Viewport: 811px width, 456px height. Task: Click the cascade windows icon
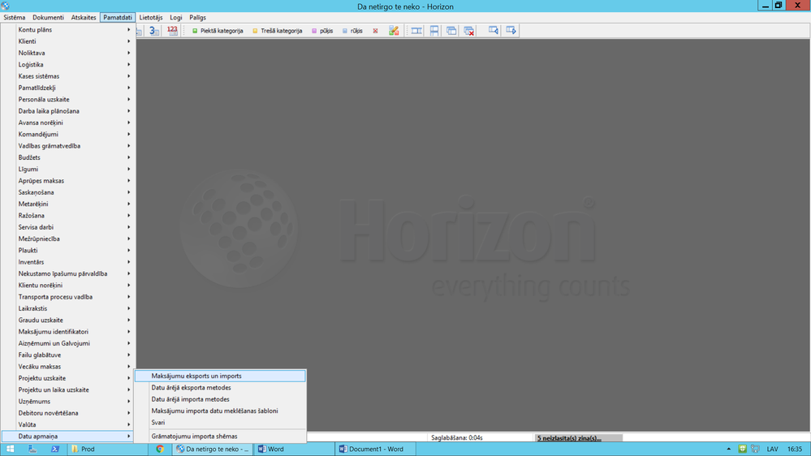[451, 31]
